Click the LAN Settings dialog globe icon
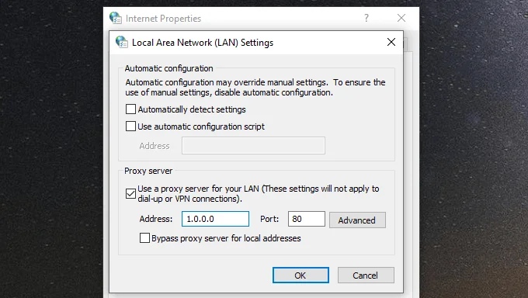This screenshot has height=298, width=528. (x=122, y=42)
